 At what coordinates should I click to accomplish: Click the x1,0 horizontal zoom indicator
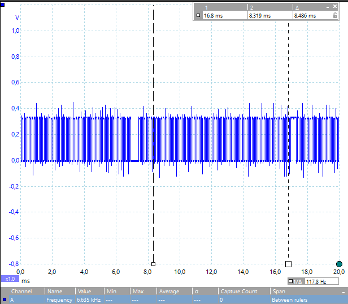(10, 279)
